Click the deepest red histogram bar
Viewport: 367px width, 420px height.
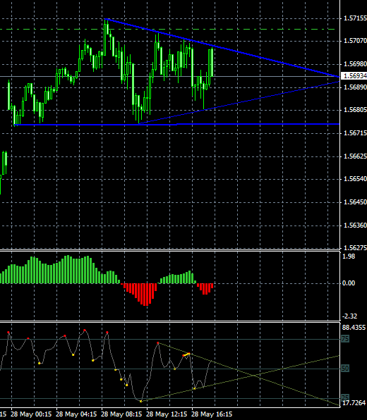[145, 295]
